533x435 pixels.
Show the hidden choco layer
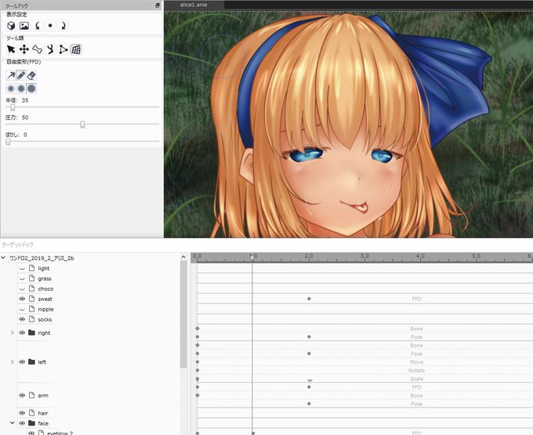click(x=22, y=289)
